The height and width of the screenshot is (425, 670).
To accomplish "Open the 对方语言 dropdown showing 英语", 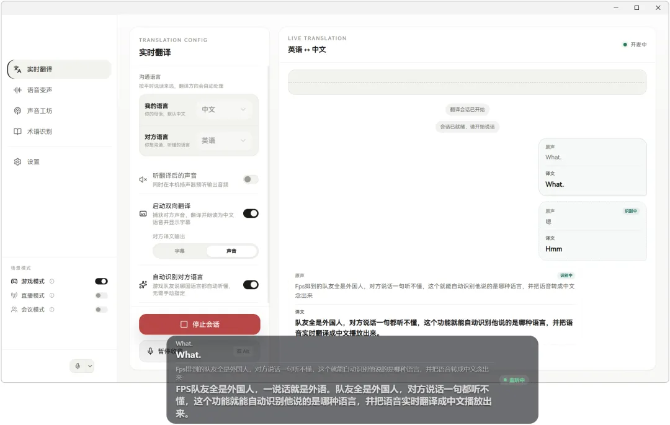I will point(224,140).
